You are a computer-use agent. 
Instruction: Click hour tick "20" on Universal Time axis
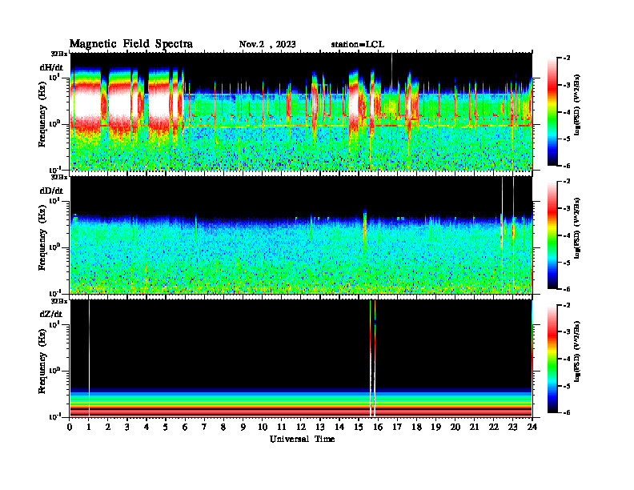point(455,427)
